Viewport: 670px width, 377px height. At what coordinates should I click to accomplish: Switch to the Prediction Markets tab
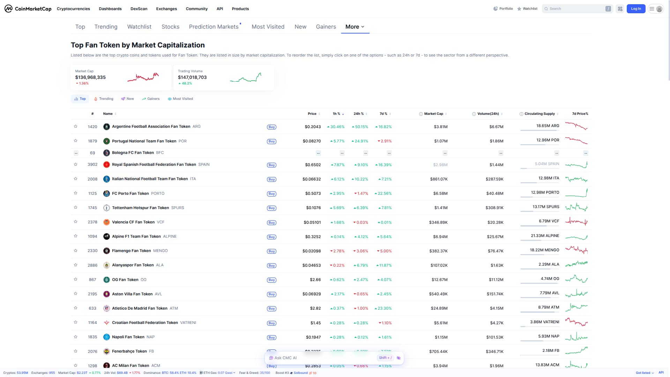coord(214,27)
